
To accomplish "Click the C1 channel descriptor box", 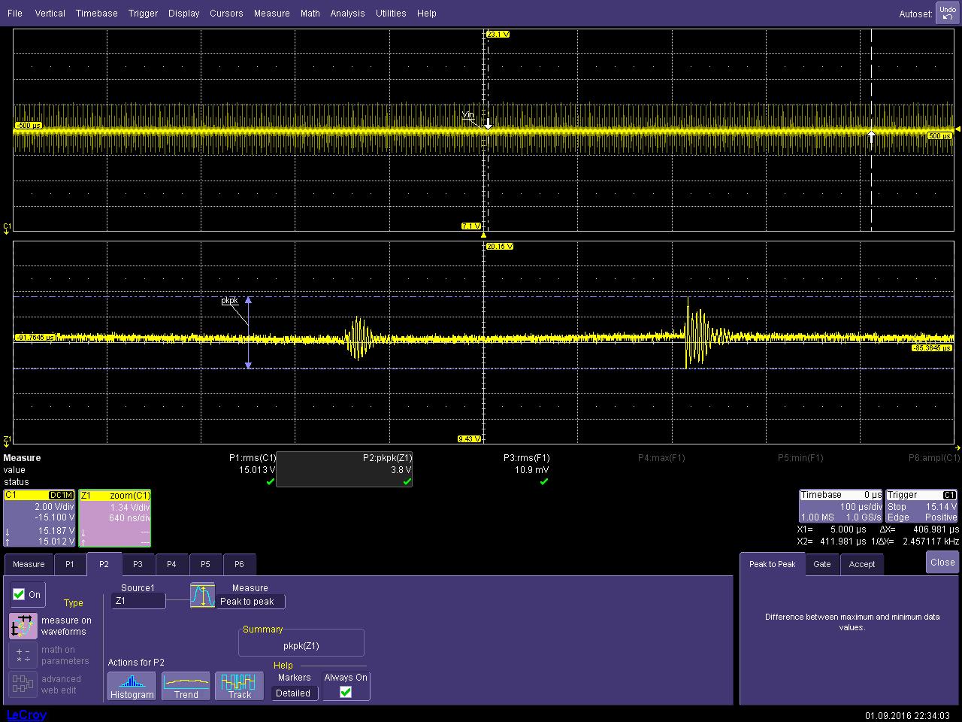I will (39, 518).
